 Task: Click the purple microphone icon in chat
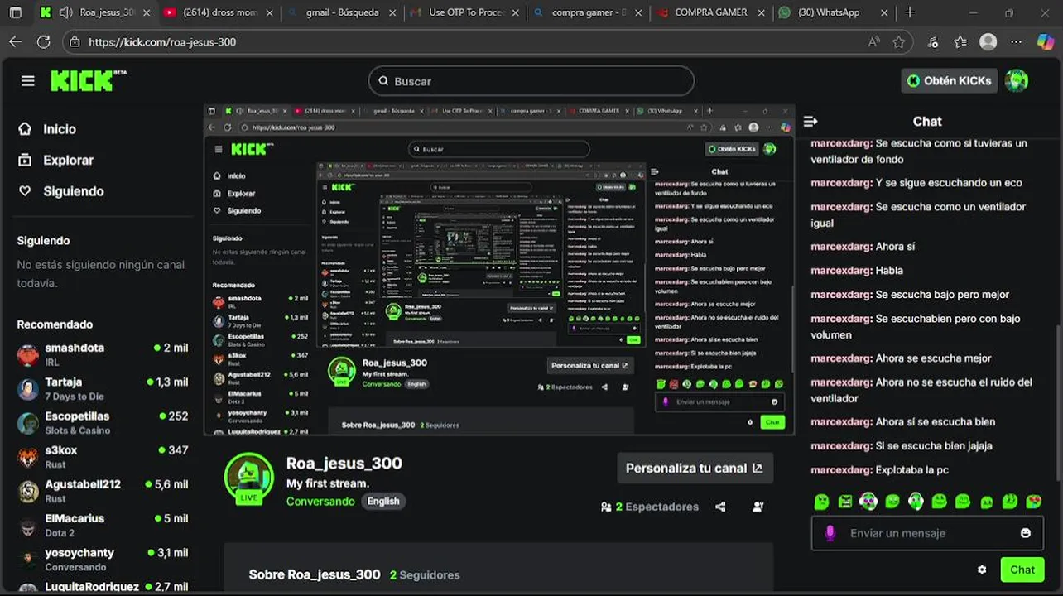tap(830, 533)
